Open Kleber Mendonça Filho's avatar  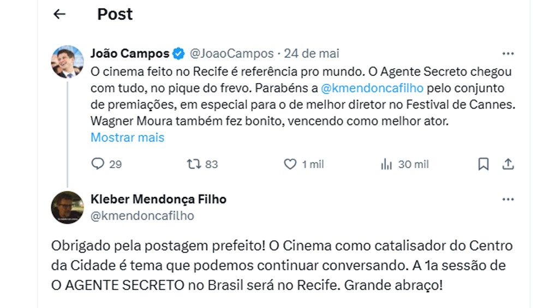(67, 207)
